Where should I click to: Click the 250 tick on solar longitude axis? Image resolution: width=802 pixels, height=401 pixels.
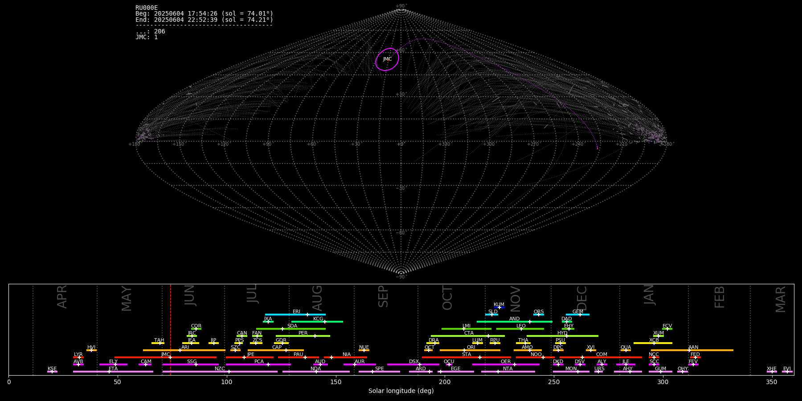pyautogui.click(x=554, y=382)
